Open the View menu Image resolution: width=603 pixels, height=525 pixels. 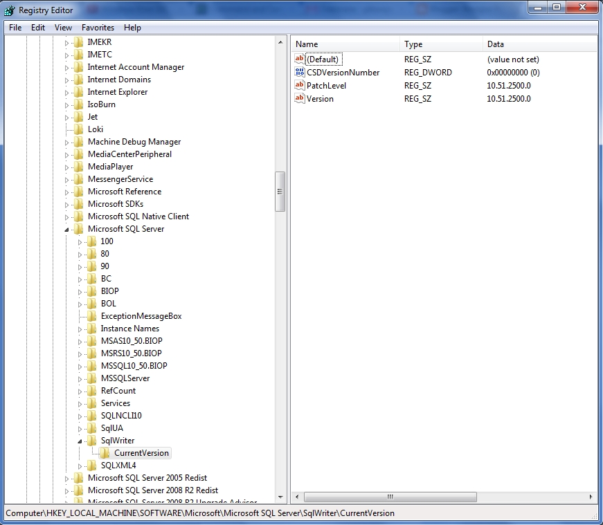pyautogui.click(x=63, y=28)
